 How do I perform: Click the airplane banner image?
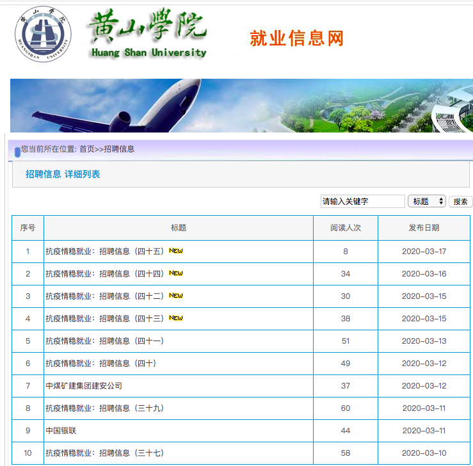coord(242,106)
